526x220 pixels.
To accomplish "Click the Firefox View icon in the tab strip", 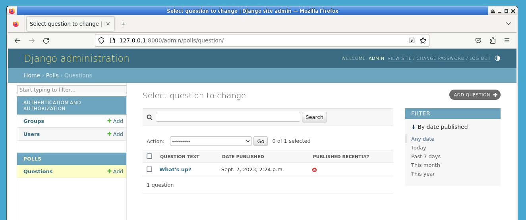I will (16, 24).
